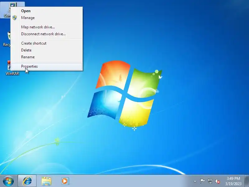Click the muted volume speaker icon

coord(218,181)
